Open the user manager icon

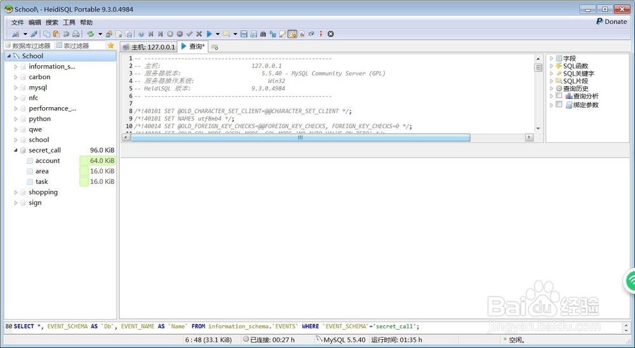pos(109,34)
